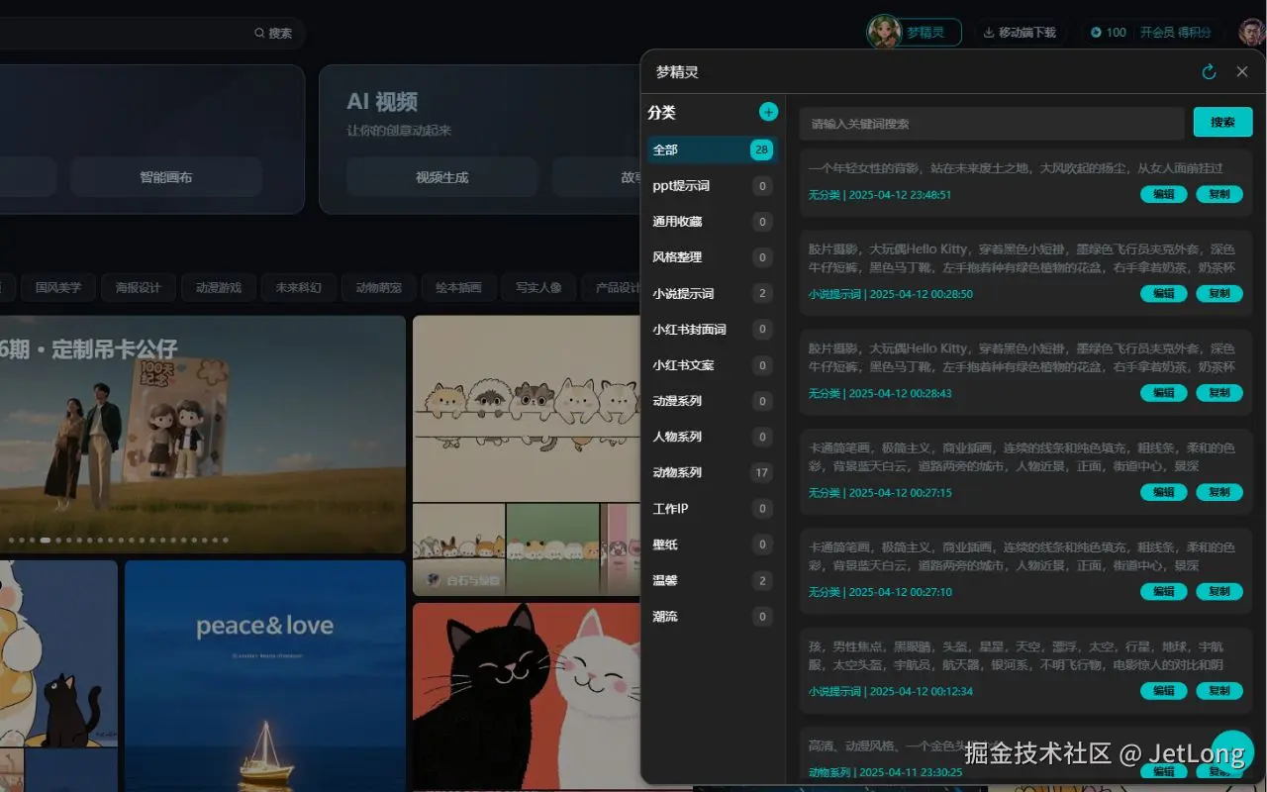
Task: Edit the prompt dated 00:27:15
Action: click(x=1164, y=492)
